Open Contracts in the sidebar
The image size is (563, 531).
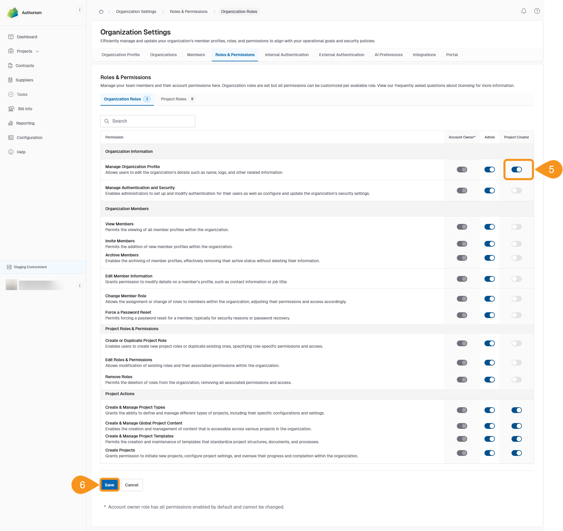click(x=25, y=66)
